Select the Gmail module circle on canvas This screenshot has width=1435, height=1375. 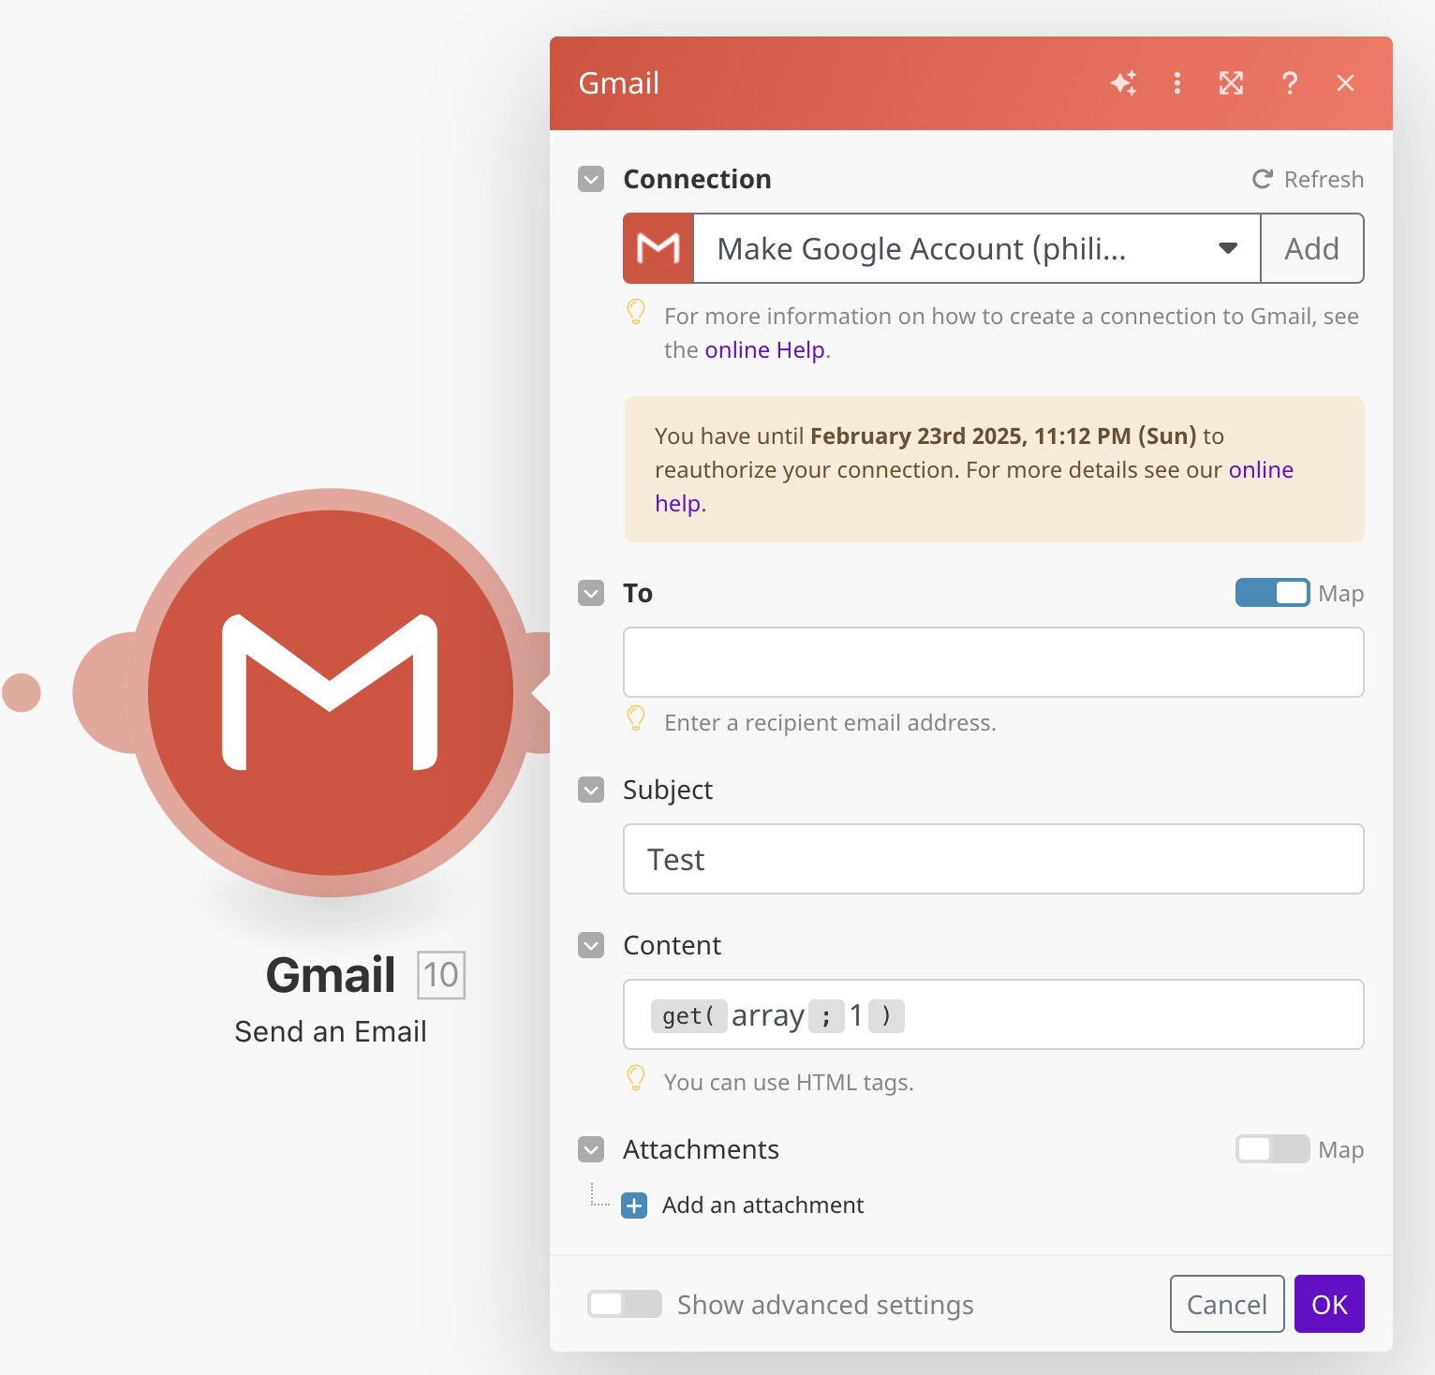(x=331, y=692)
